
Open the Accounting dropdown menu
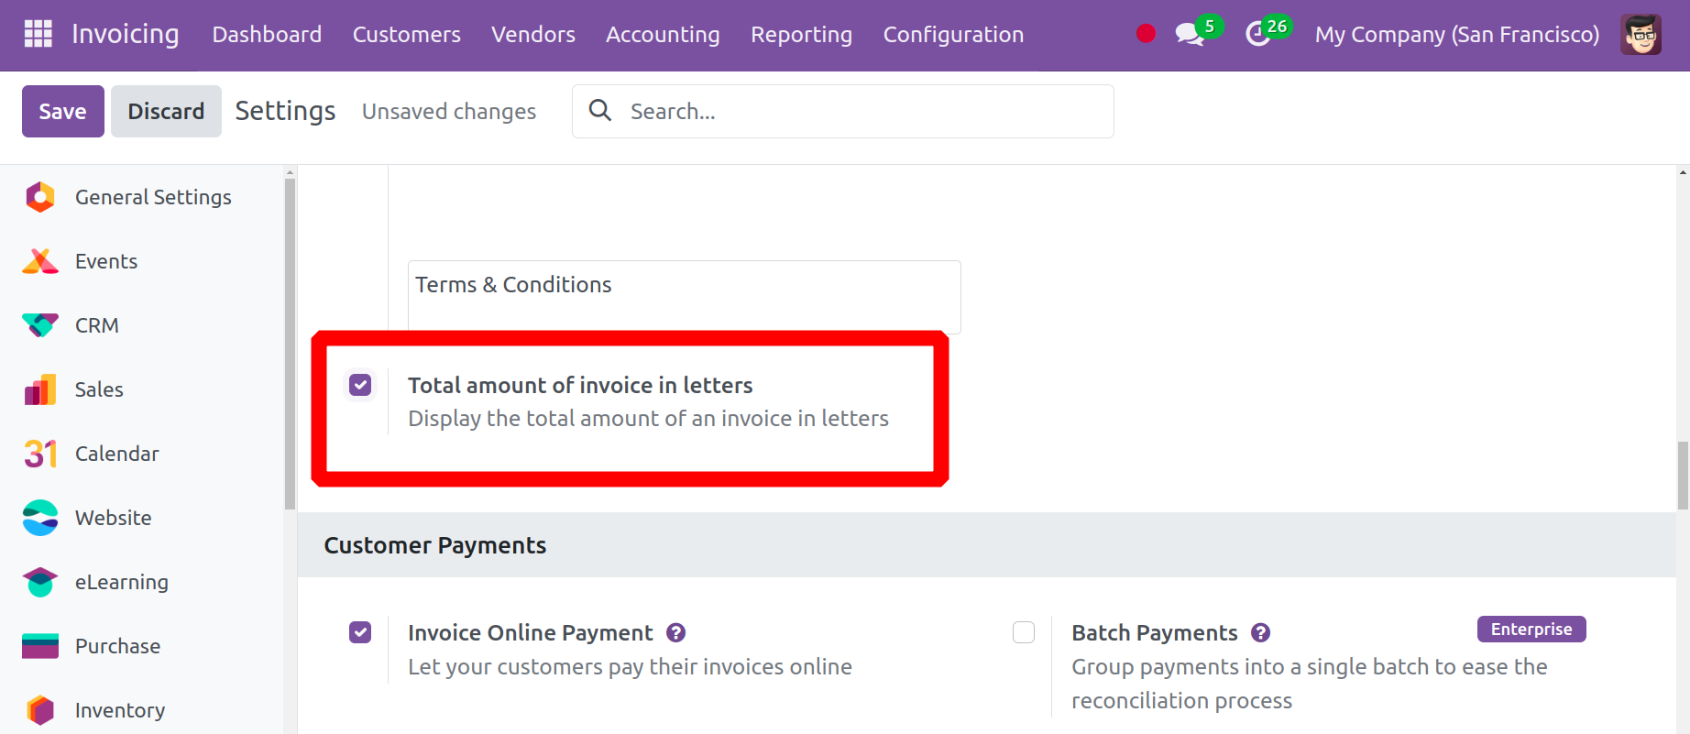tap(663, 35)
